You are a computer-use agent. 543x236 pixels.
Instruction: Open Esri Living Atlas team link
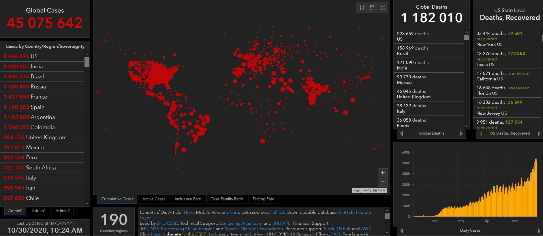coord(241,223)
